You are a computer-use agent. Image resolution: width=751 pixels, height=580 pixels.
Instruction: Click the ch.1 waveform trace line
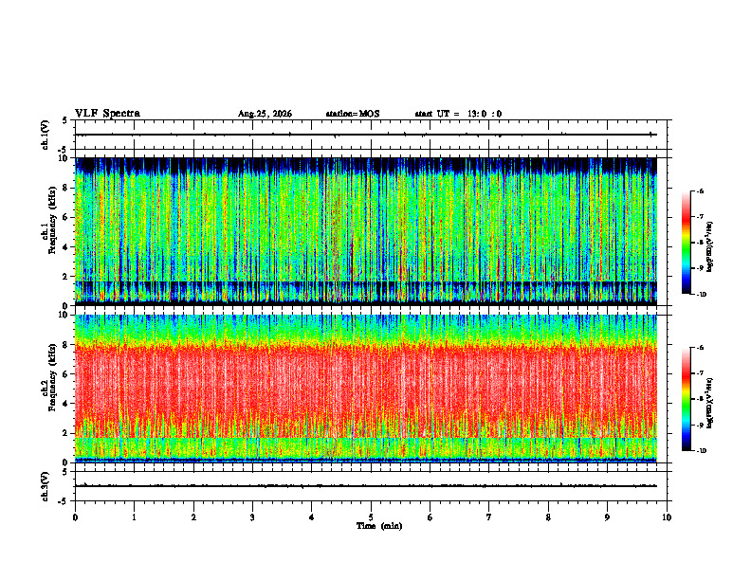pyautogui.click(x=366, y=135)
